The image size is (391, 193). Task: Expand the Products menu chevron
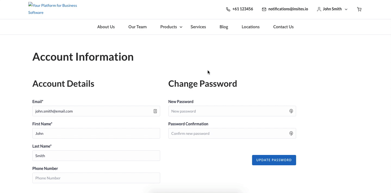[181, 27]
